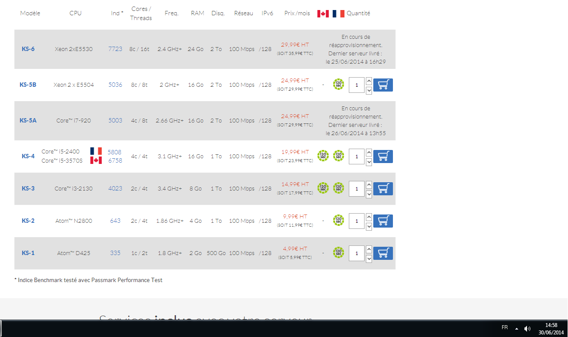568x337 pixels.
Task: Click the KS-3 Canada 120 sec badge
Action: click(323, 188)
